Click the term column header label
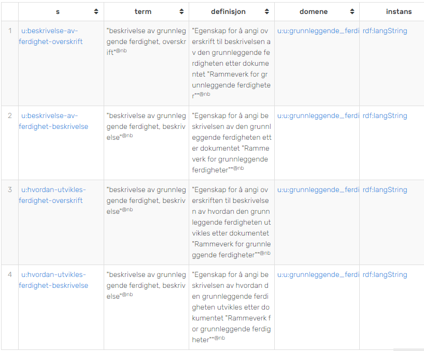Screen dimensions: 424x351 pos(143,11)
